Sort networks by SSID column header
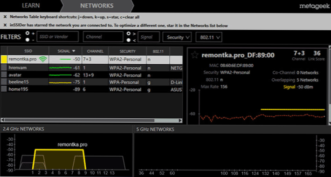 tap(28, 51)
